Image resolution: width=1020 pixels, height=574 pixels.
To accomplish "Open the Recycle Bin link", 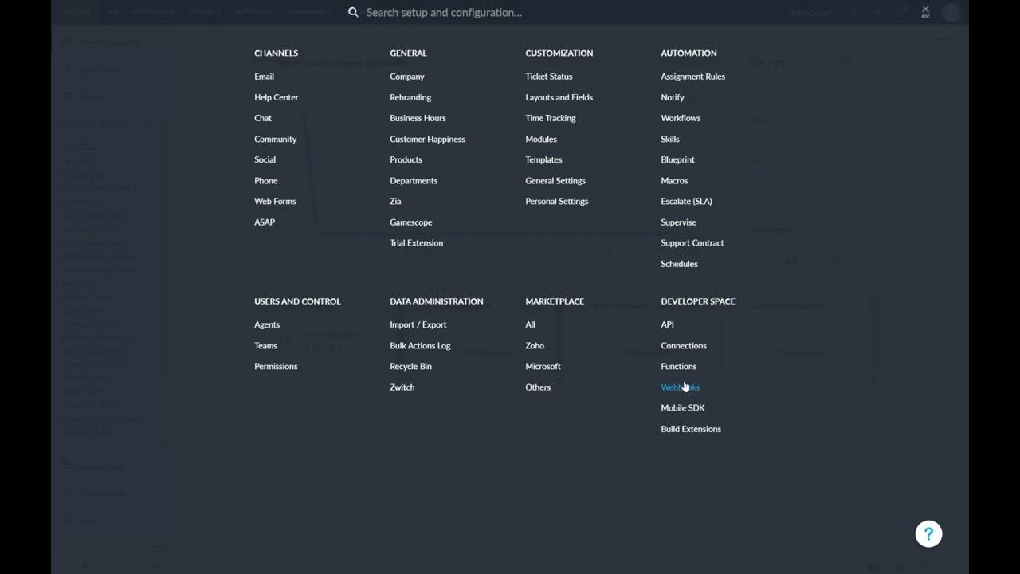I will pos(410,367).
